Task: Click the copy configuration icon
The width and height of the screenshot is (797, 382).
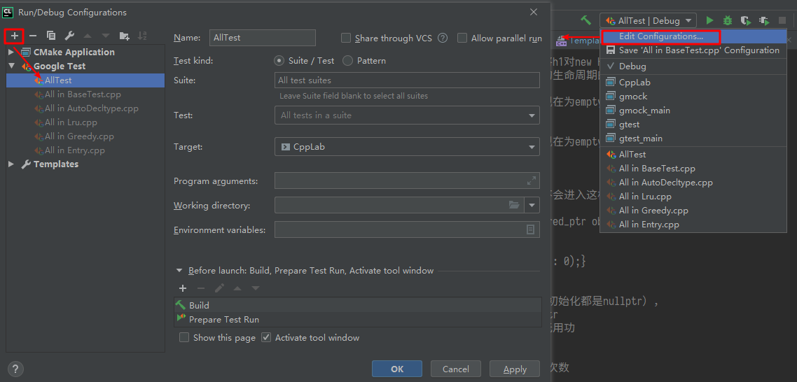Action: (x=51, y=36)
